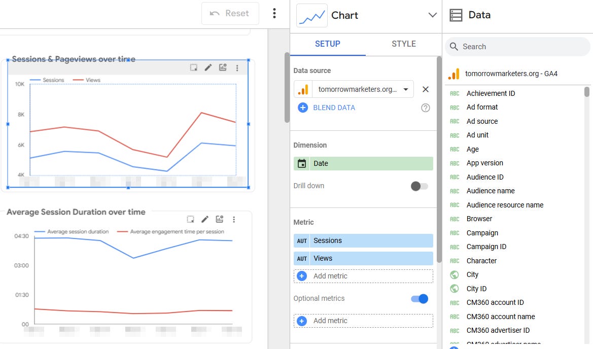
Task: Select the App version field
Action: 484,163
